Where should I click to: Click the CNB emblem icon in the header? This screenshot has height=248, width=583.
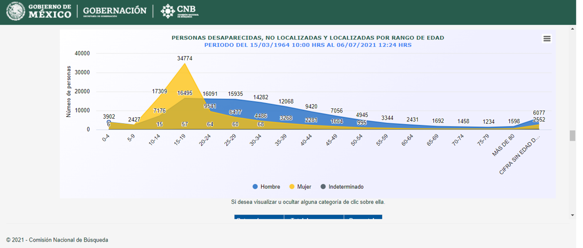[x=168, y=11]
